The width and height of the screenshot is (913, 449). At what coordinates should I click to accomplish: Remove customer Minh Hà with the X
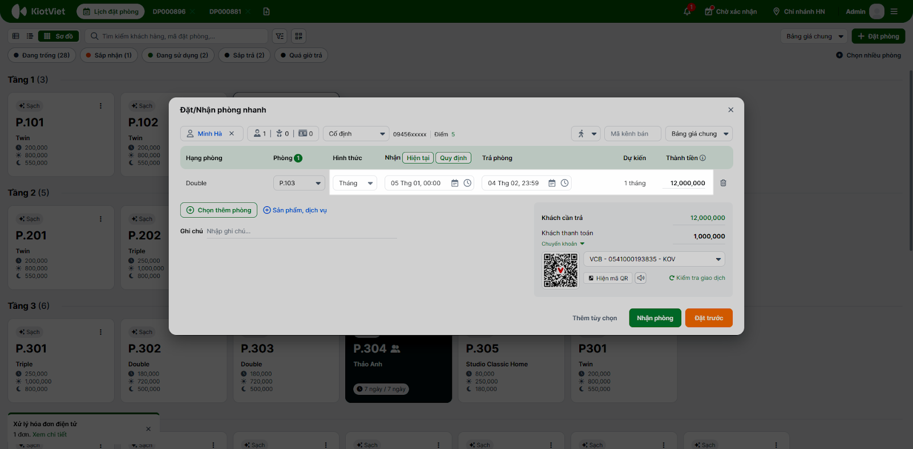tap(232, 134)
